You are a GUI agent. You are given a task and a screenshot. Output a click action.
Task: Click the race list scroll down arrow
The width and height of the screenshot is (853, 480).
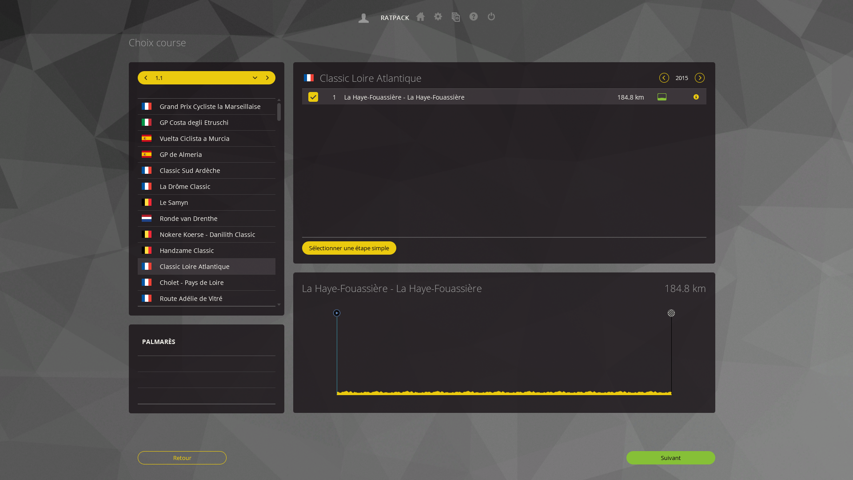pos(279,305)
